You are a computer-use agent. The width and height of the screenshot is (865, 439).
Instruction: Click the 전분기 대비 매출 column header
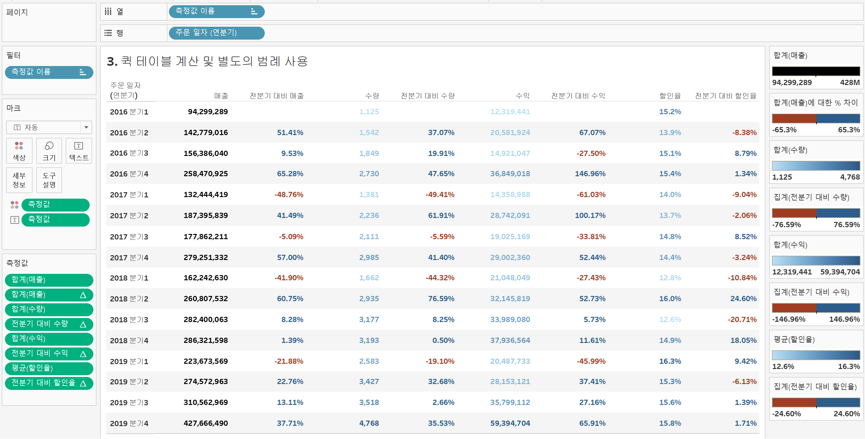coord(276,96)
